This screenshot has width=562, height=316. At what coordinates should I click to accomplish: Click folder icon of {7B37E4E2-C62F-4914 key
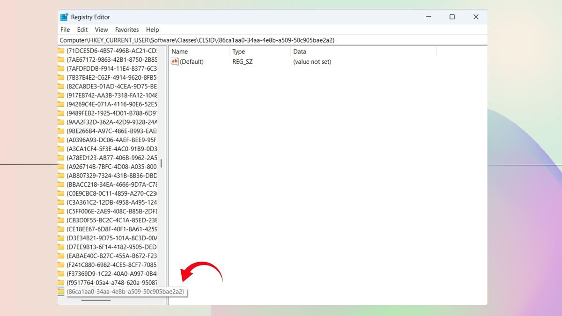click(x=61, y=77)
